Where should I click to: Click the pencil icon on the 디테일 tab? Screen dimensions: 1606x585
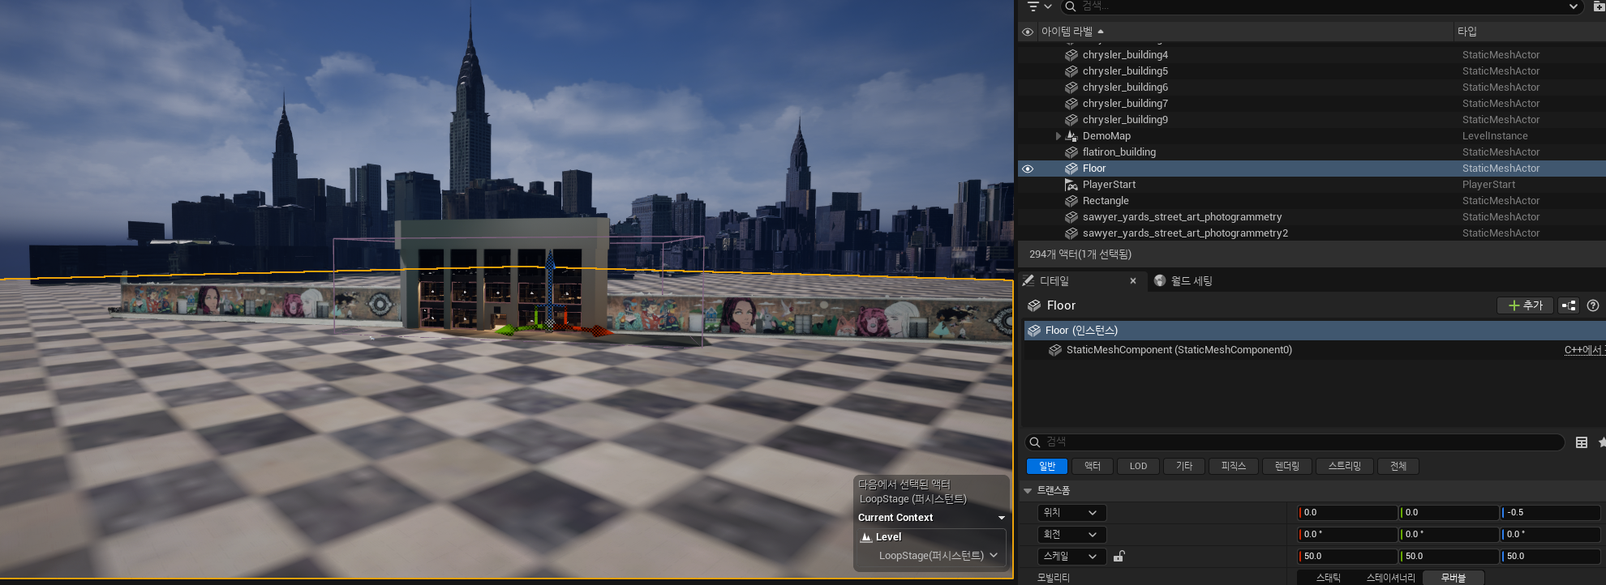click(x=1028, y=280)
